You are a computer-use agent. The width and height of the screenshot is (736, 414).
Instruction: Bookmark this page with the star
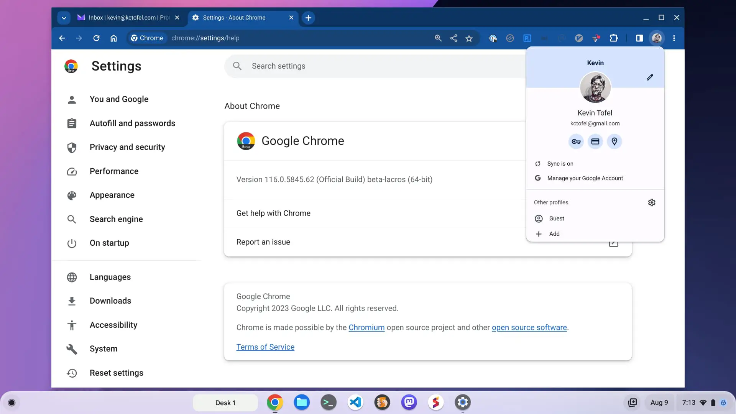[469, 38]
